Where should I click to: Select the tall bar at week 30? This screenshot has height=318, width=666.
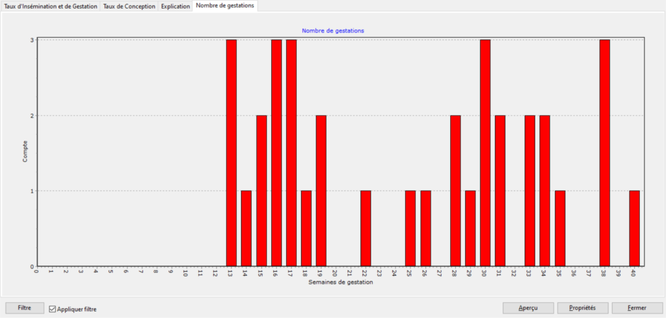point(485,153)
